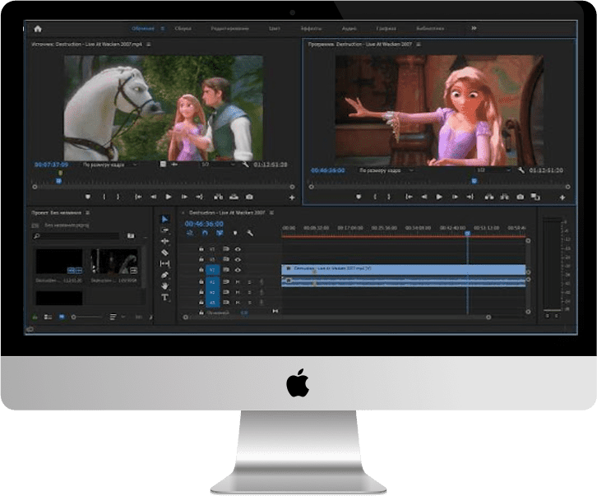Screen dimensions: 597x496
Task: Select the Razor tool in the tools panel
Action: (x=164, y=253)
